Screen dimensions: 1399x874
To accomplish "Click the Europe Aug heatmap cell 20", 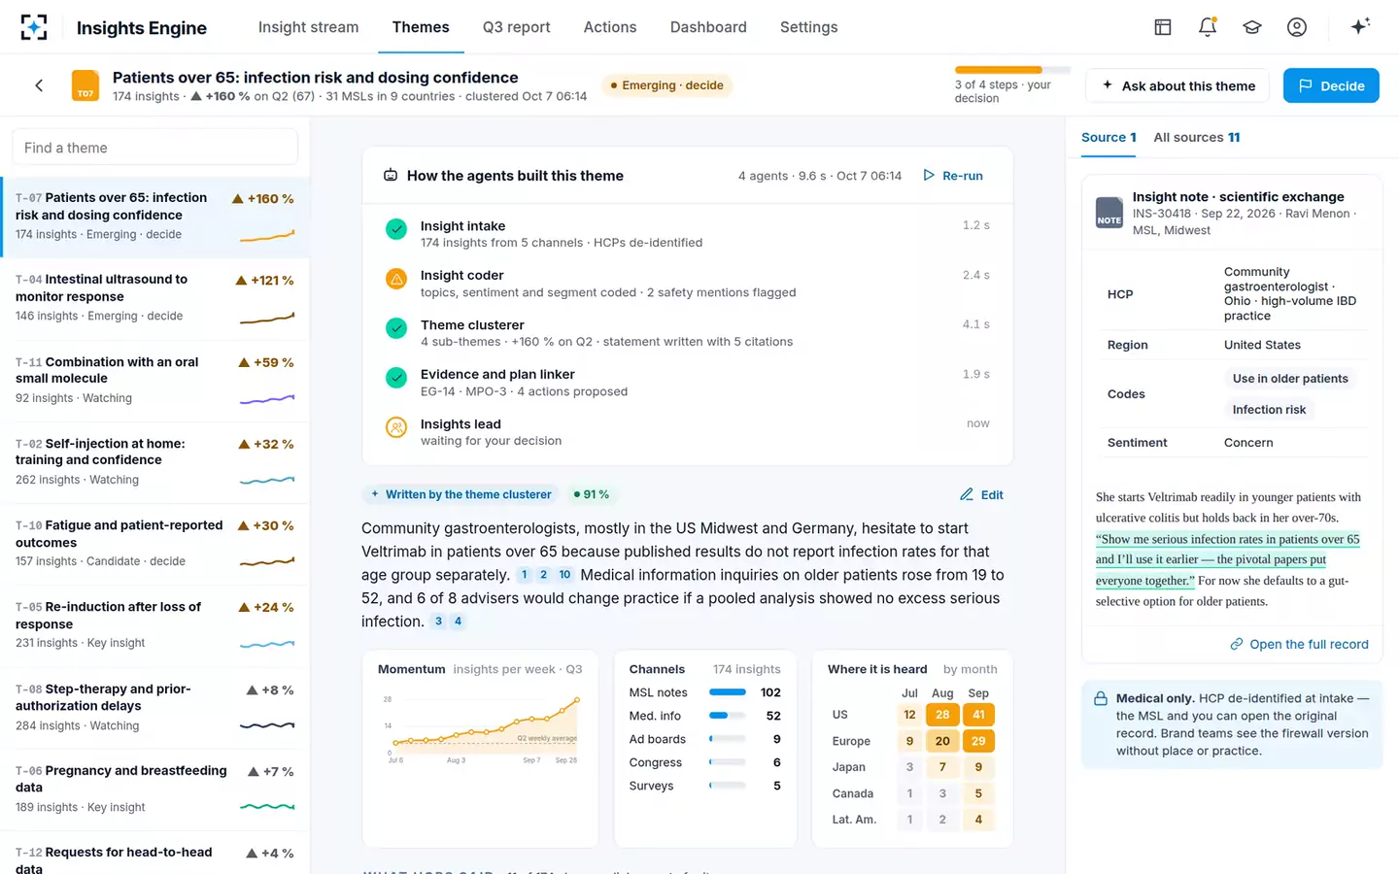I will coord(942,741).
